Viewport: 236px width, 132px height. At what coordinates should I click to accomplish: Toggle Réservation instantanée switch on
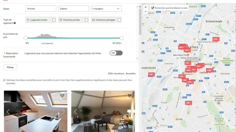pyautogui.click(x=116, y=53)
